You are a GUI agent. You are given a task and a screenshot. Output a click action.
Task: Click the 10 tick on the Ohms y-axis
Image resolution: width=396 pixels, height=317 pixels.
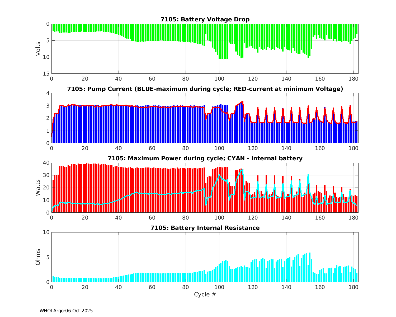coord(46,232)
